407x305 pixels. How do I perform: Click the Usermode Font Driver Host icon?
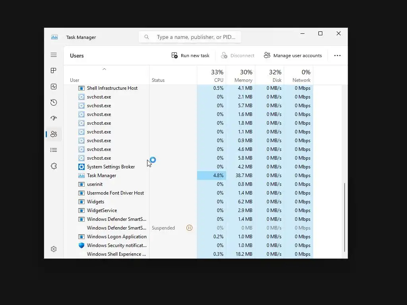click(81, 193)
